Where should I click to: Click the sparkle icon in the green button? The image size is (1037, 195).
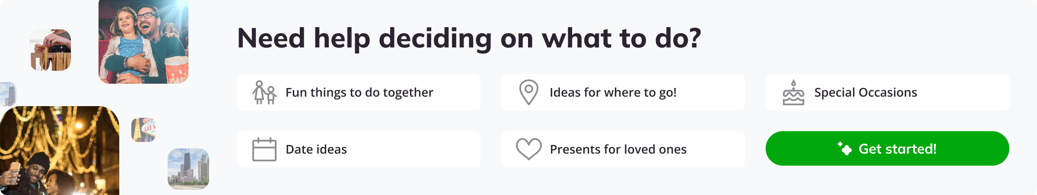point(844,148)
